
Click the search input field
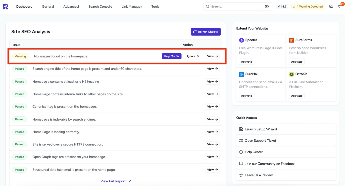tap(236, 7)
